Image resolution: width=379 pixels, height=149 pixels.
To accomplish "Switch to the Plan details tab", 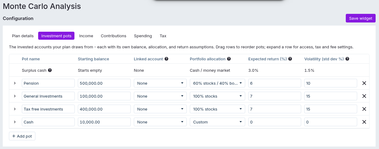I will [x=23, y=36].
